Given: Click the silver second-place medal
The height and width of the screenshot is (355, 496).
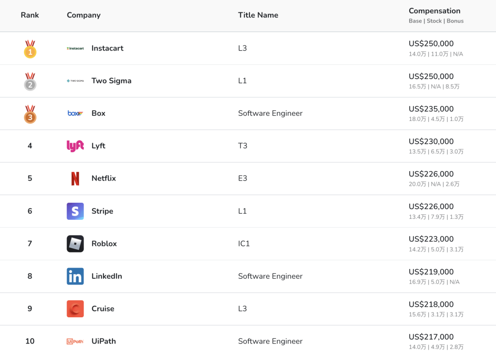Looking at the screenshot, I should [30, 82].
